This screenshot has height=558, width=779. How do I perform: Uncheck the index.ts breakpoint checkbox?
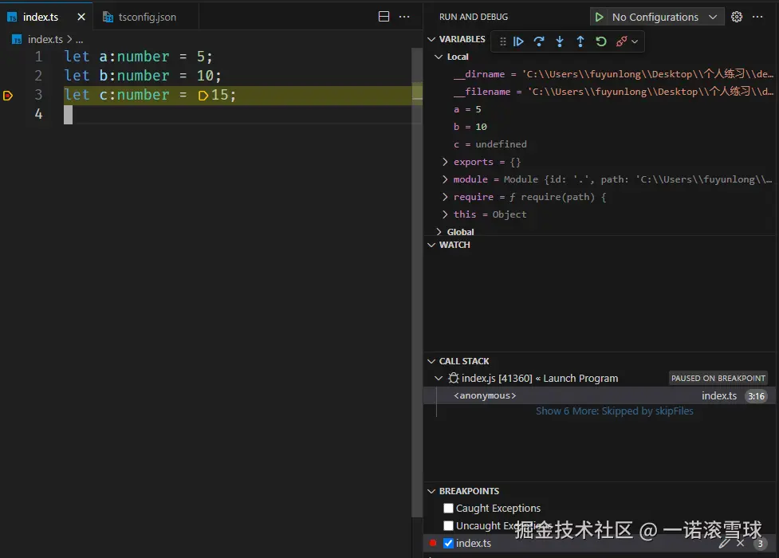(448, 544)
